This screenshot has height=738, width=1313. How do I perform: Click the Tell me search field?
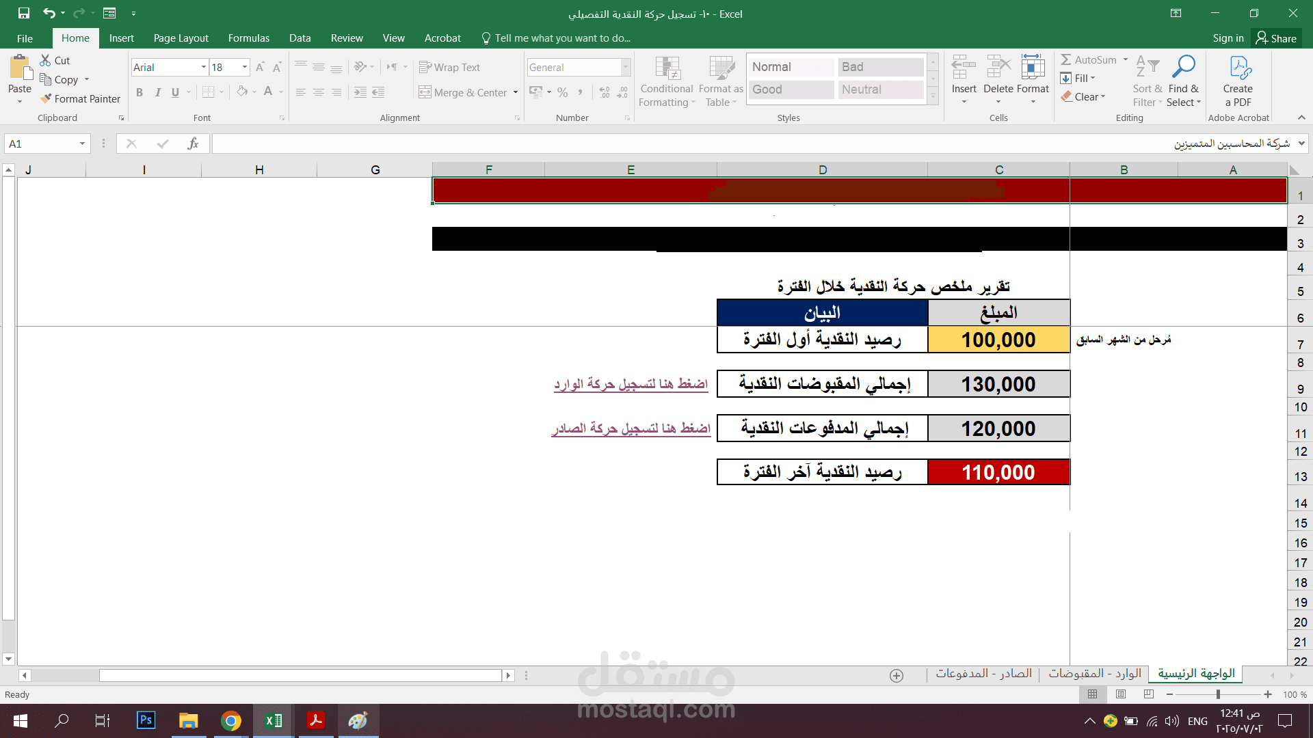coord(555,38)
